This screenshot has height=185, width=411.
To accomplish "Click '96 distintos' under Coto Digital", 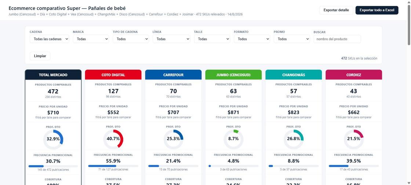I will click(113, 97).
